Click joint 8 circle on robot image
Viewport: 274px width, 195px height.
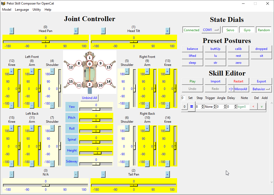[79, 63]
